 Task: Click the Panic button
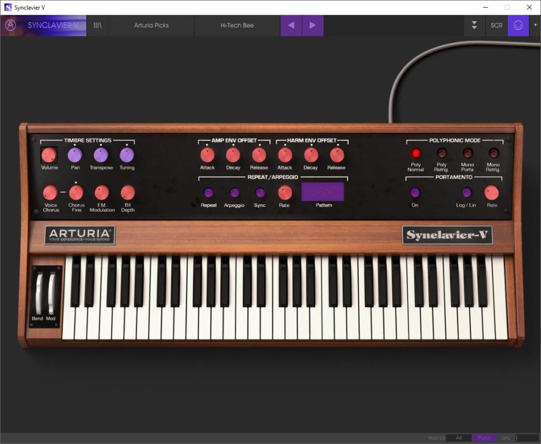[x=484, y=438]
